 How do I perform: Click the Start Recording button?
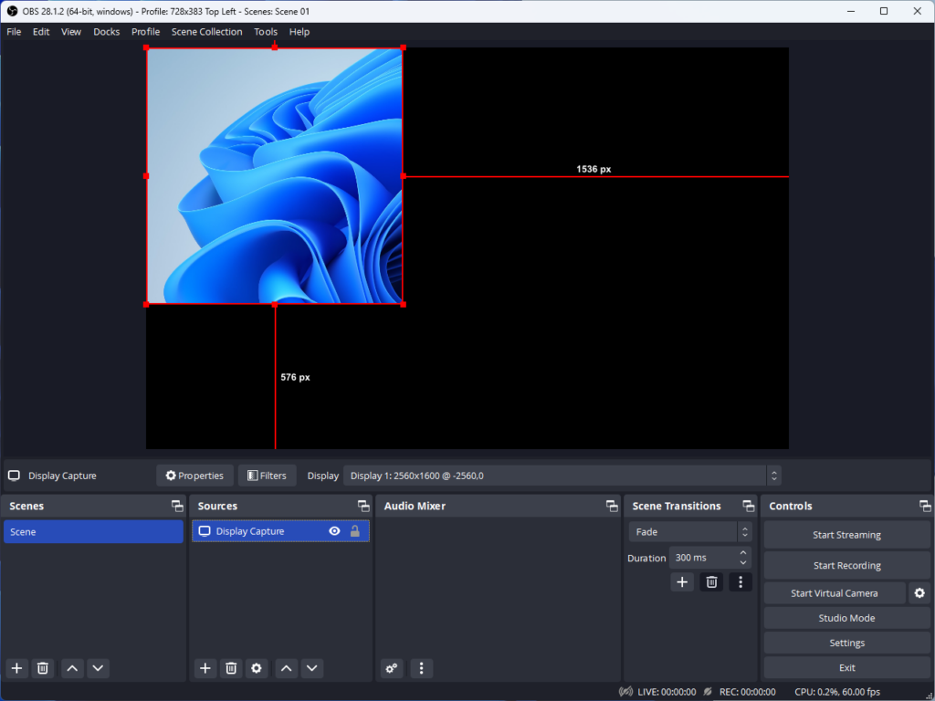pos(846,564)
